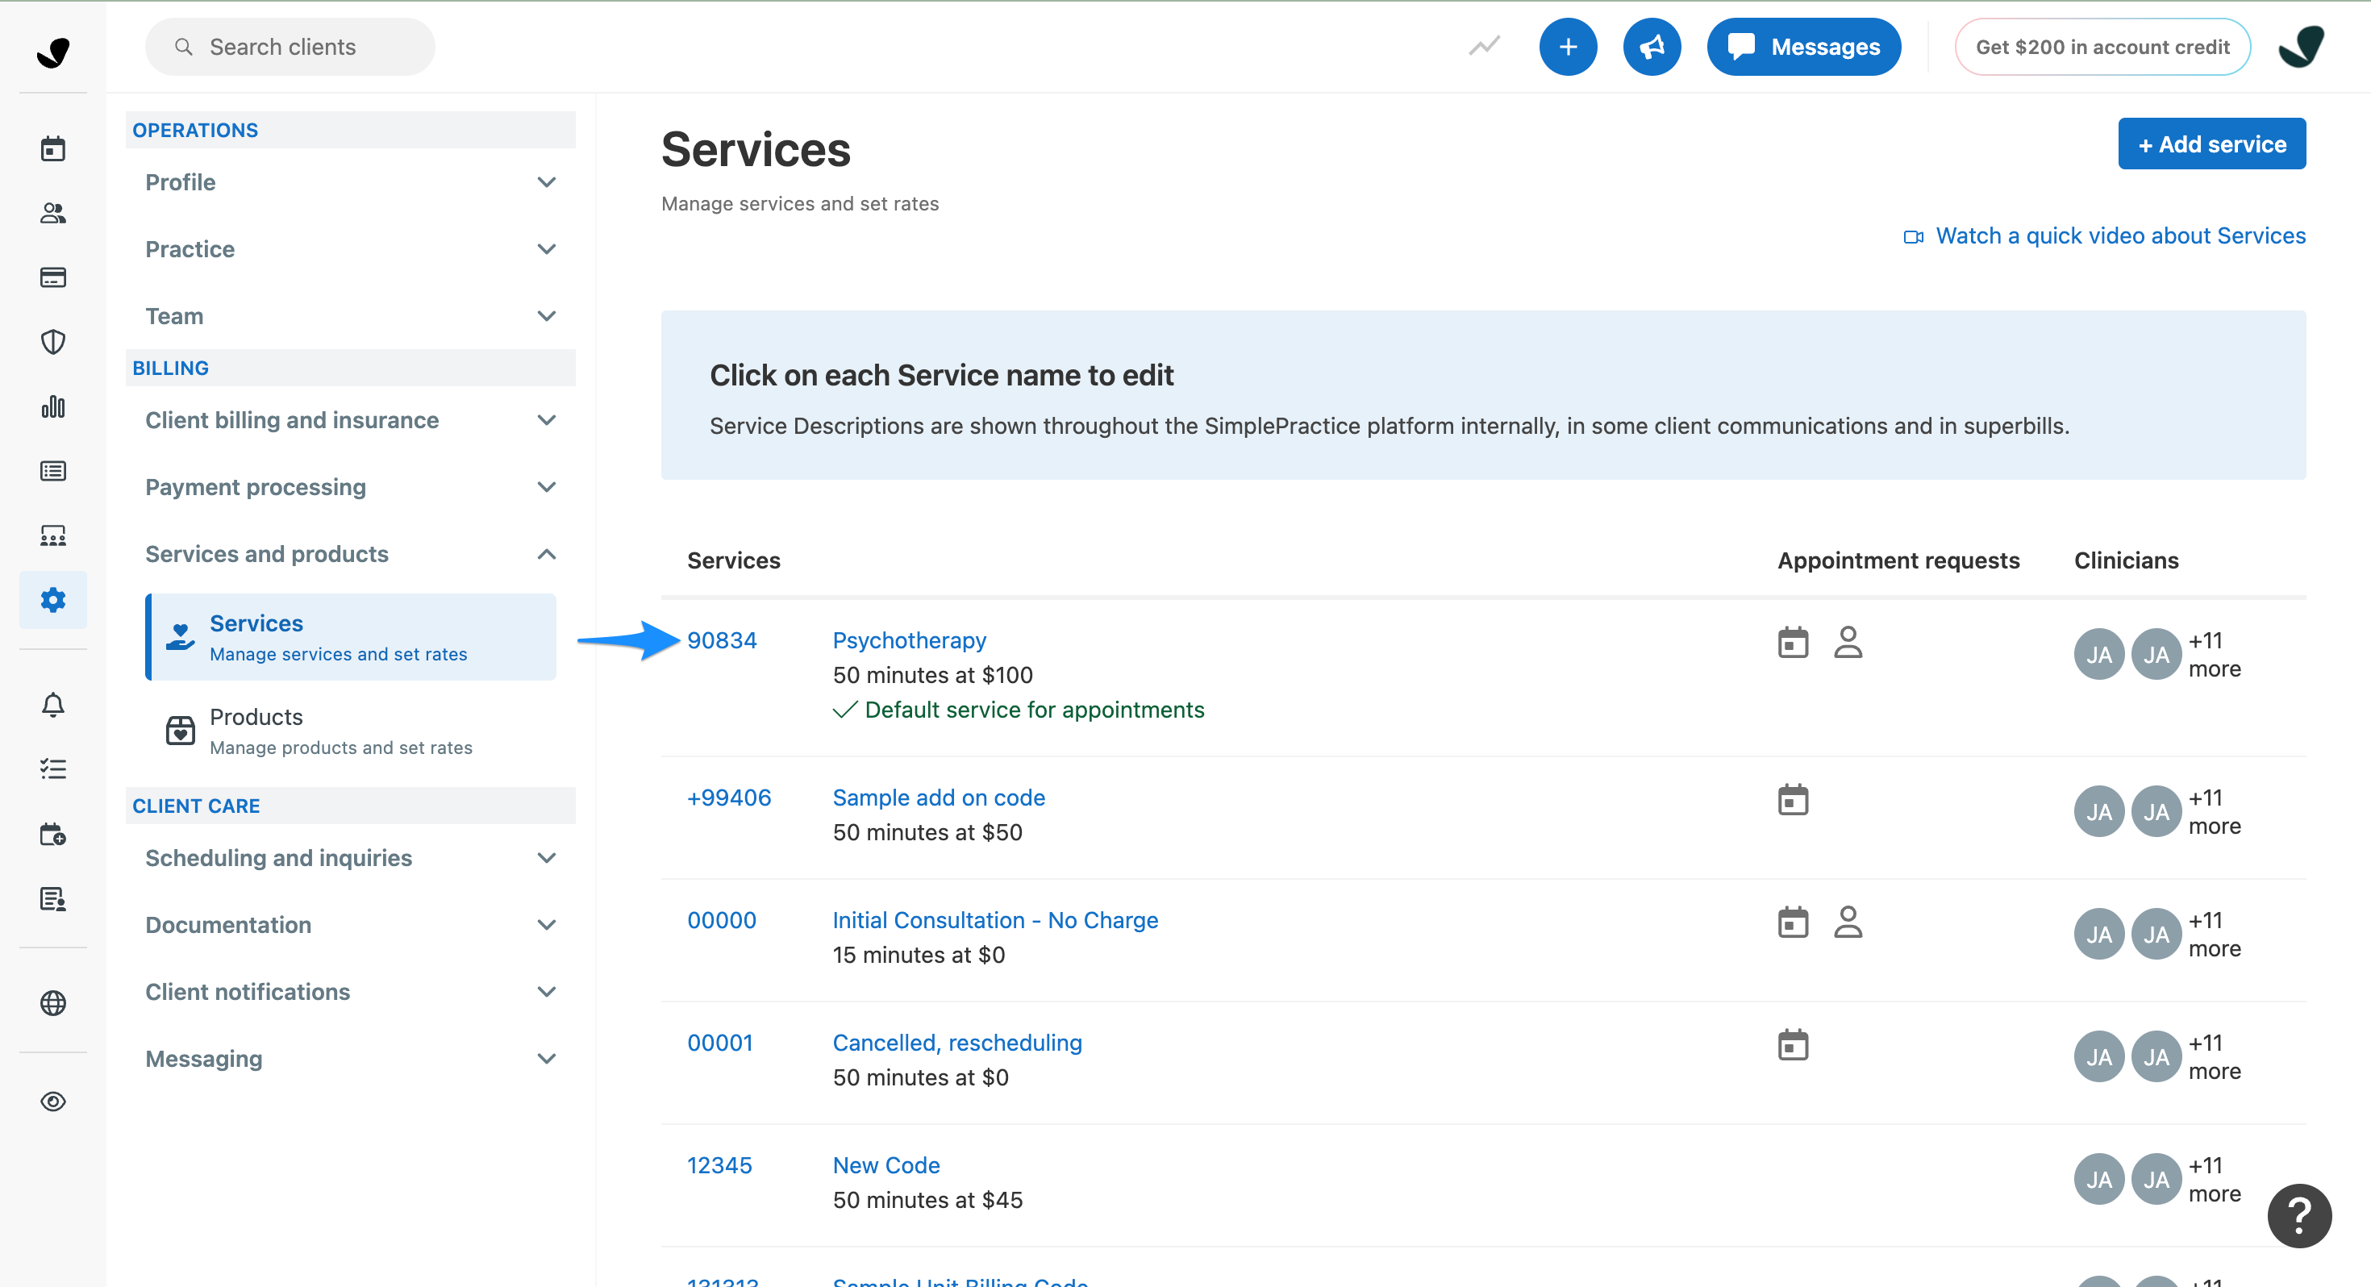
Task: Click service code 90834
Action: [x=722, y=641]
